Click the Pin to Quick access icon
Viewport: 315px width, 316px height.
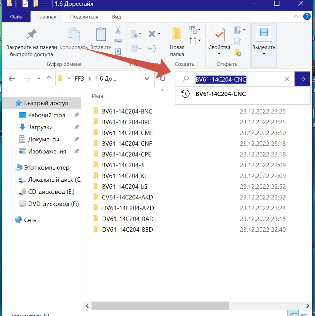[32, 34]
